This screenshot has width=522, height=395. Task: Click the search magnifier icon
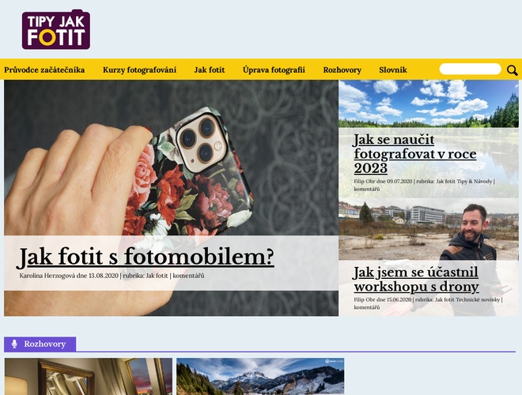(x=512, y=70)
